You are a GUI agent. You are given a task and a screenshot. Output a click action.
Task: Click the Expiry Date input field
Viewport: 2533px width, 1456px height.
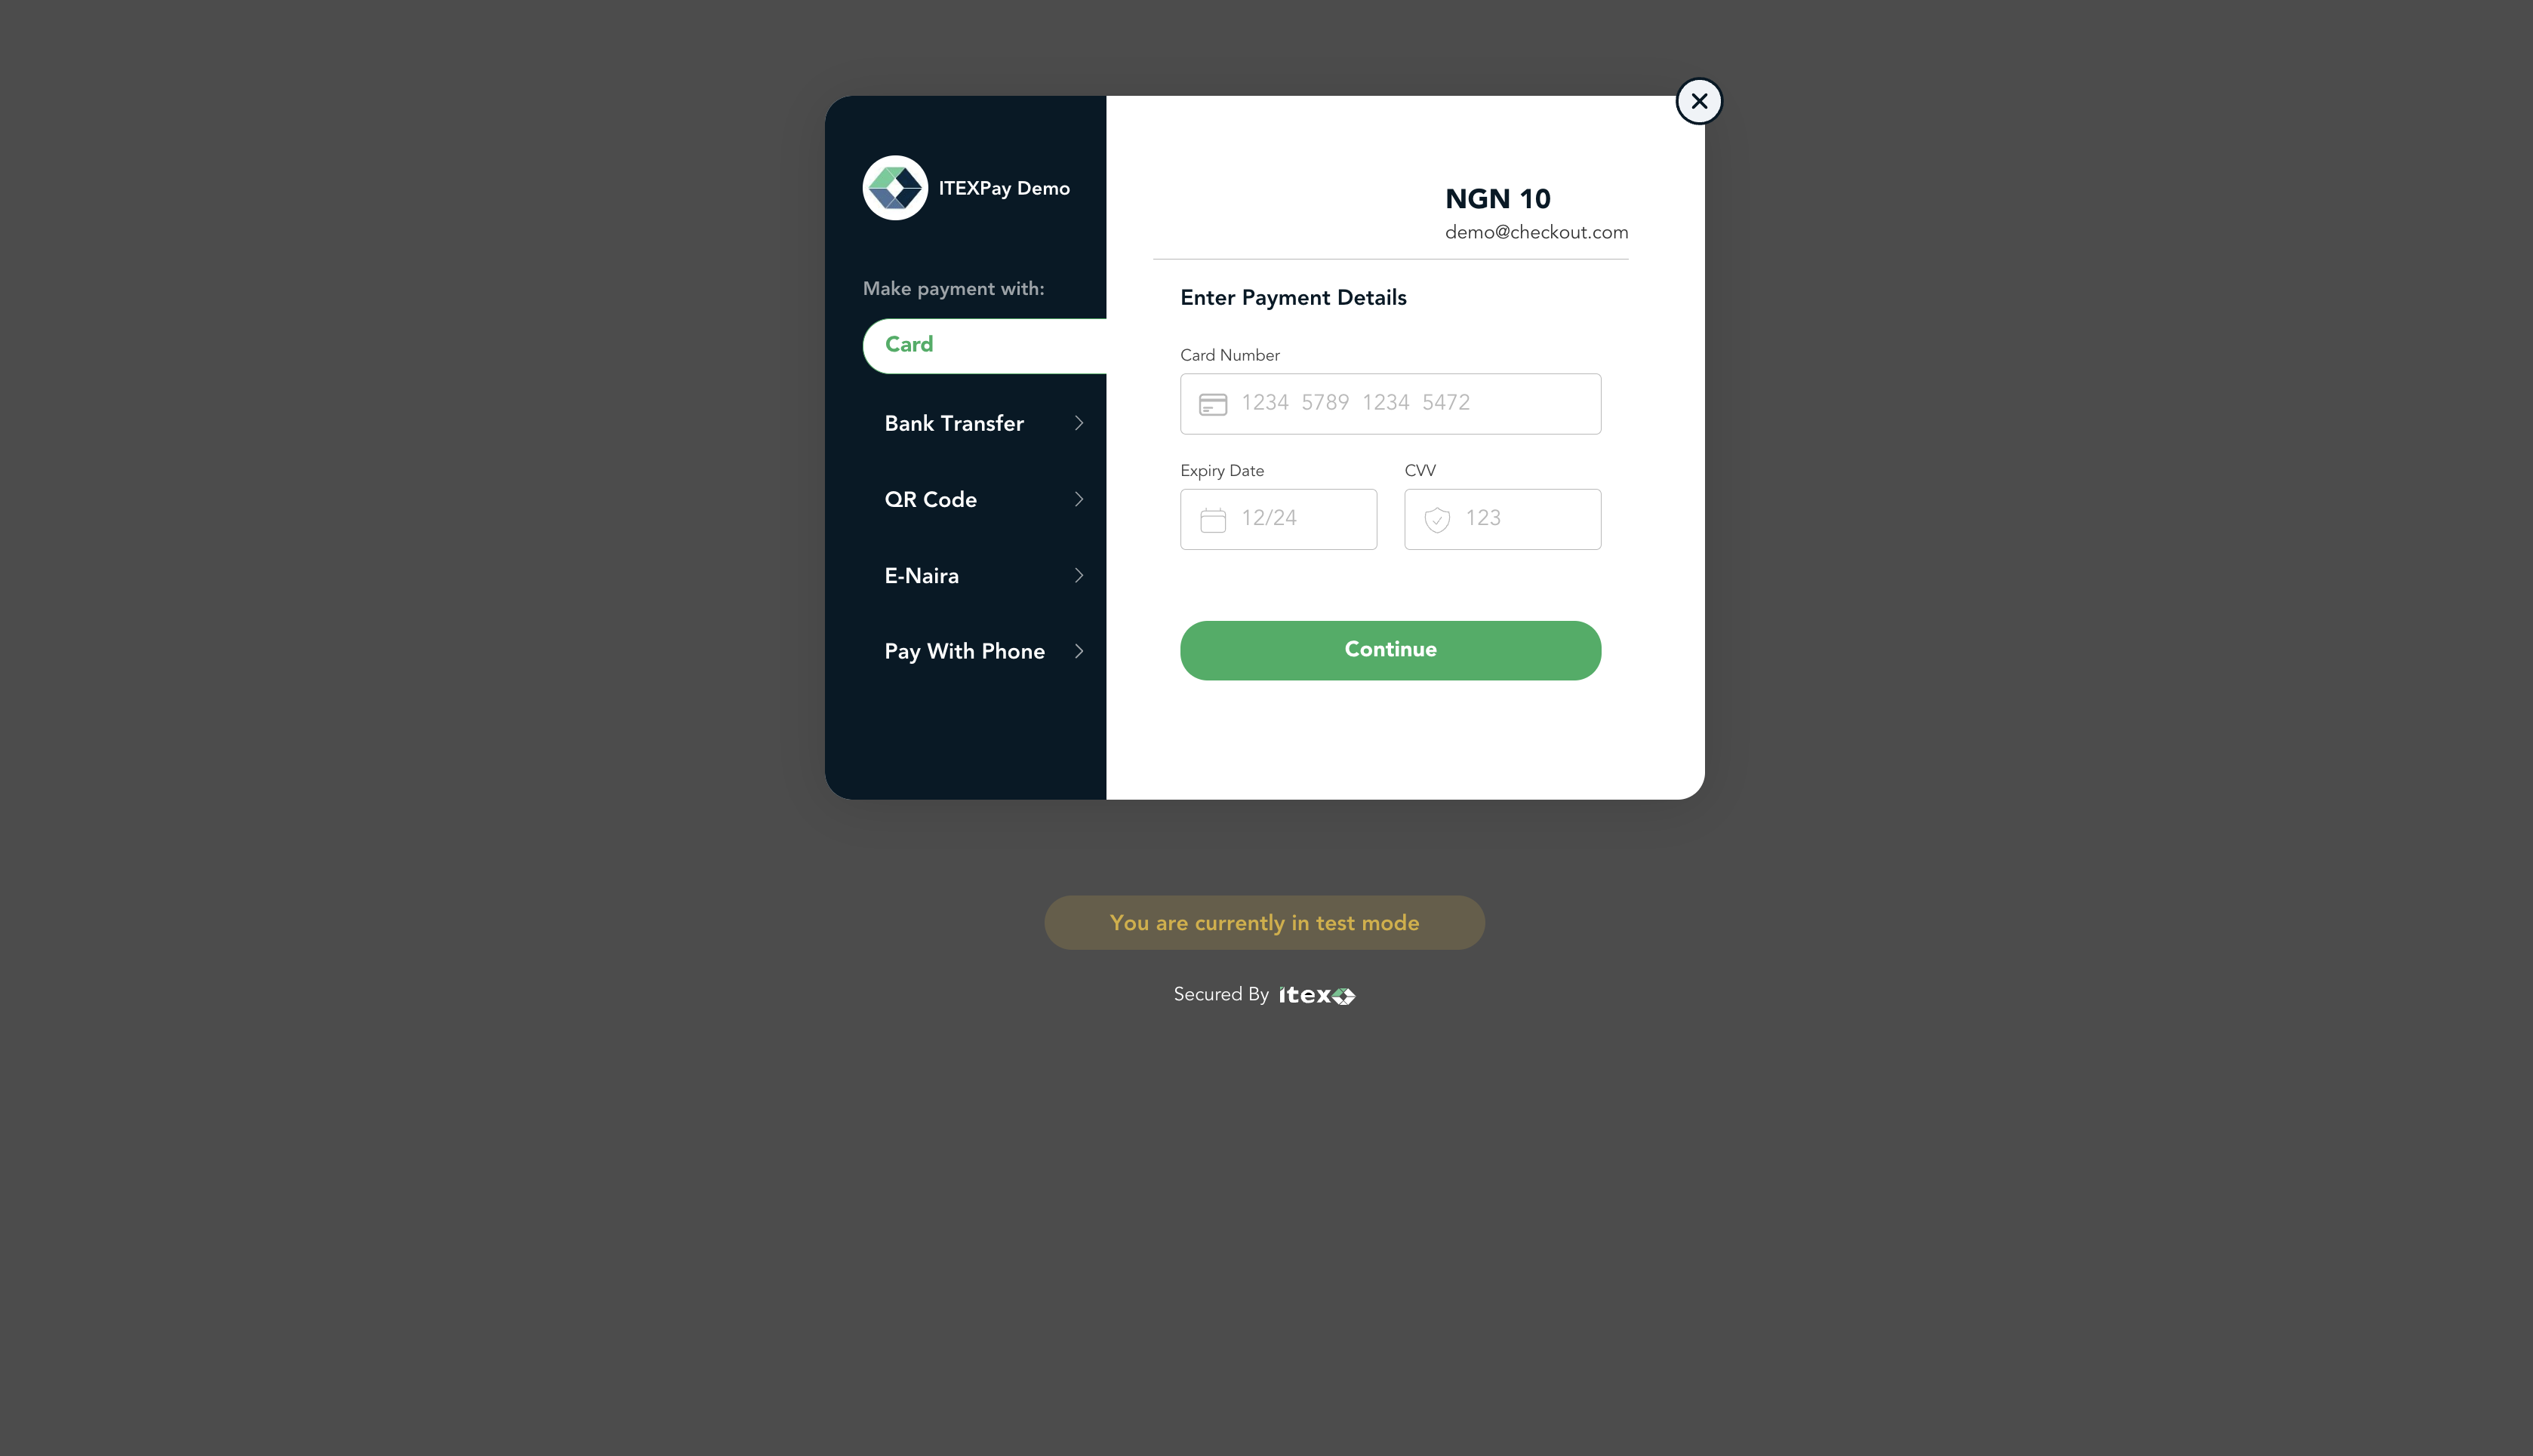click(1279, 518)
